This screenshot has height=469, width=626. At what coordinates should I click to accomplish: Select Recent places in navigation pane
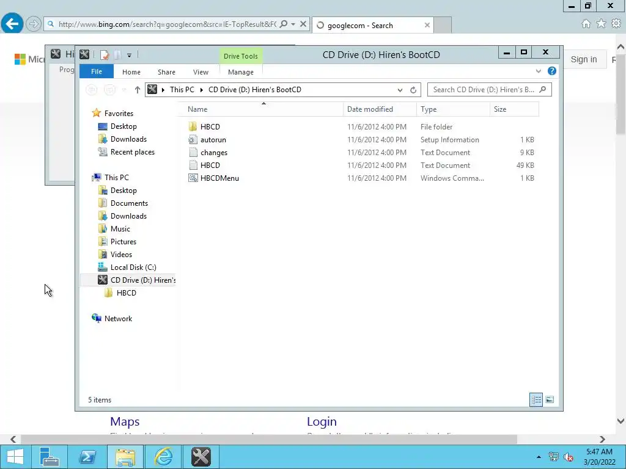132,152
